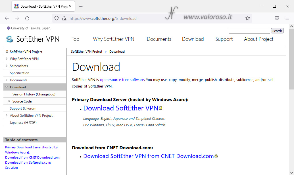Open Specification in the sidebar

(20, 73)
